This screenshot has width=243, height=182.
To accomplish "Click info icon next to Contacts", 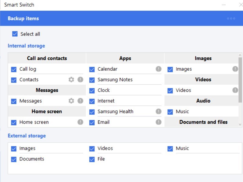I will [80, 79].
